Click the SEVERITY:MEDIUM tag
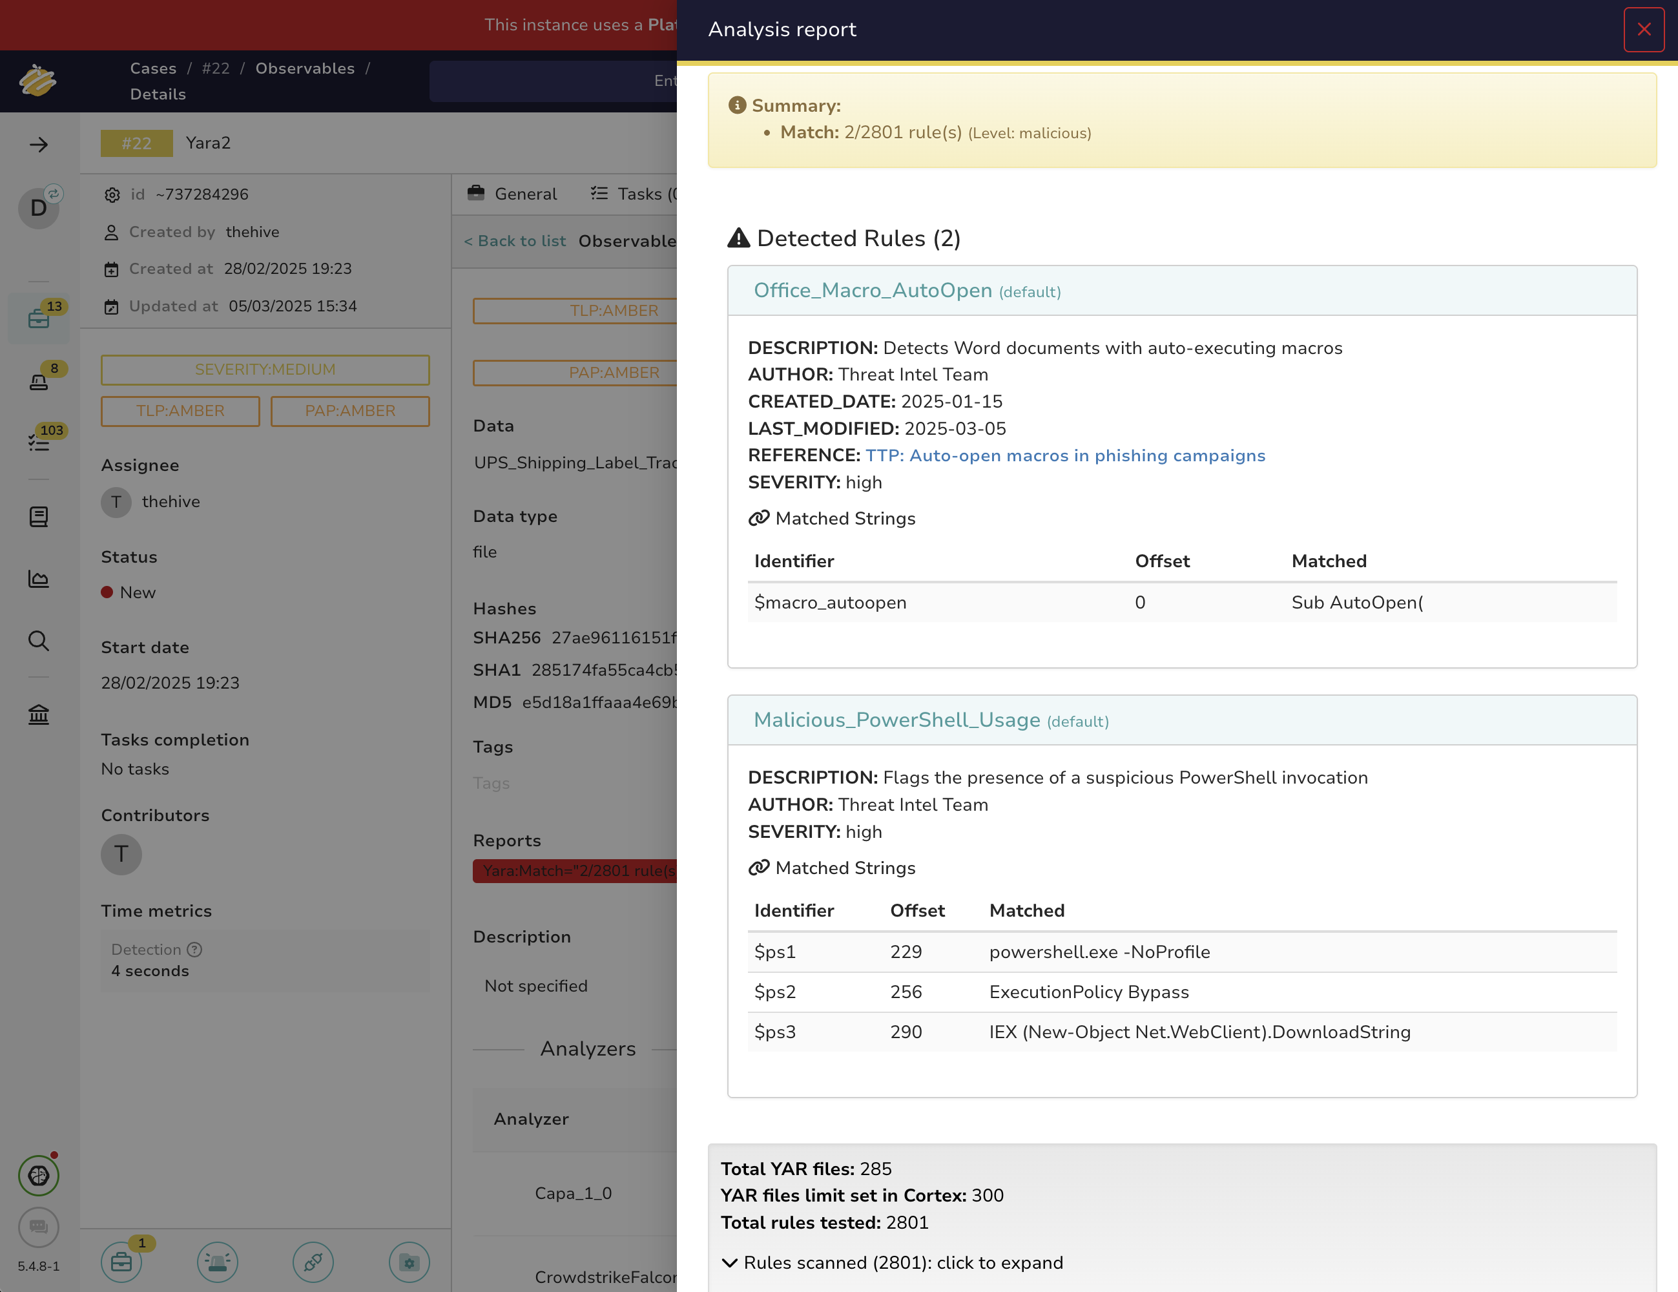This screenshot has width=1678, height=1292. tap(265, 370)
